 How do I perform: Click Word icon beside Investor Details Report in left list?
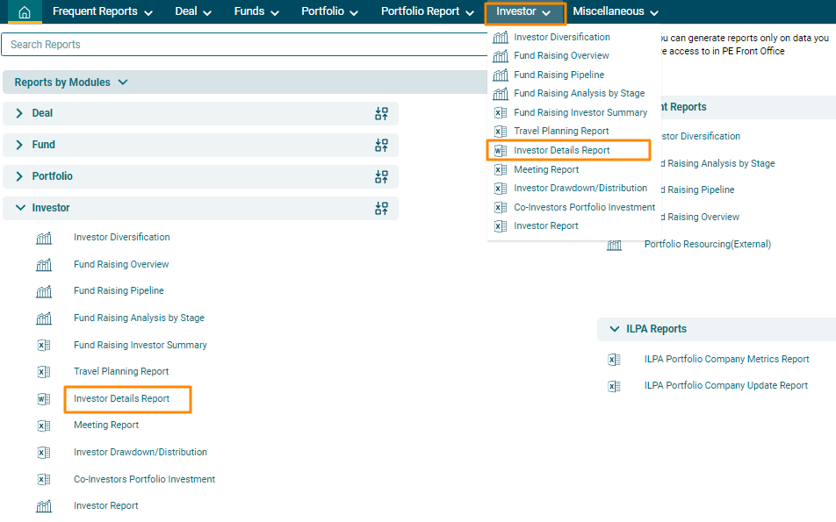coord(44,399)
